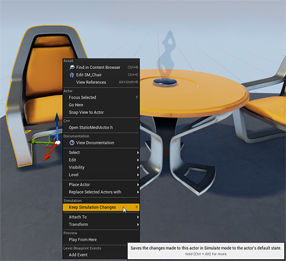Click the white gizmo center sphere
The height and width of the screenshot is (261, 286).
pos(57,142)
